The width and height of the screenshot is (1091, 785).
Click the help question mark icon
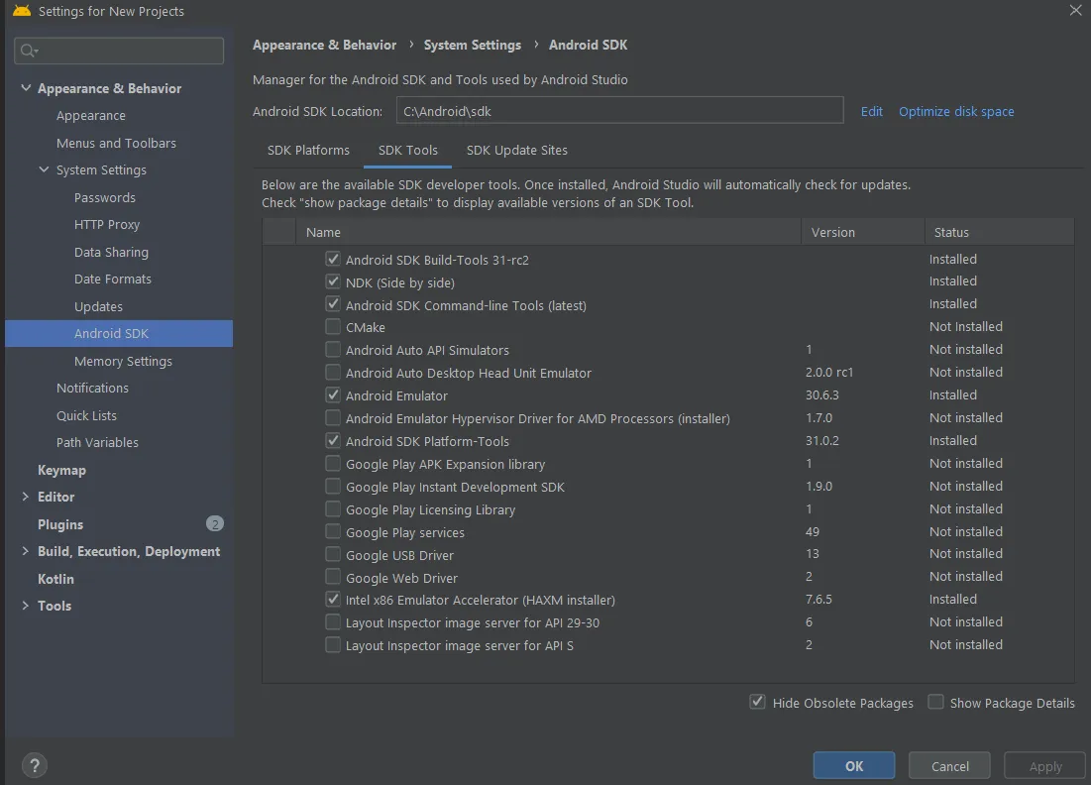[35, 765]
